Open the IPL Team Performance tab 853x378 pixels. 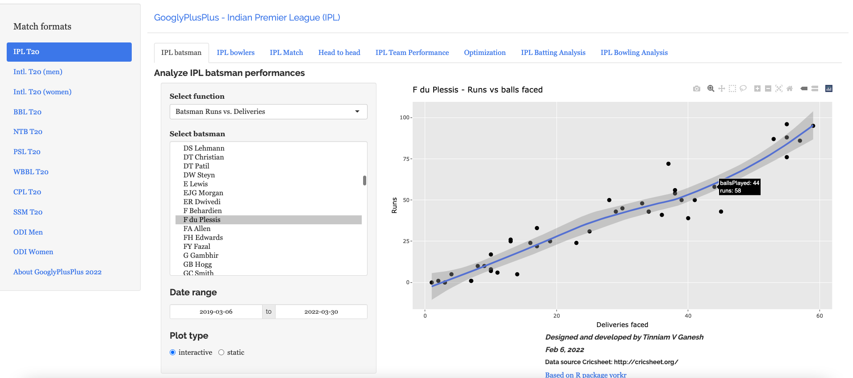pos(412,52)
